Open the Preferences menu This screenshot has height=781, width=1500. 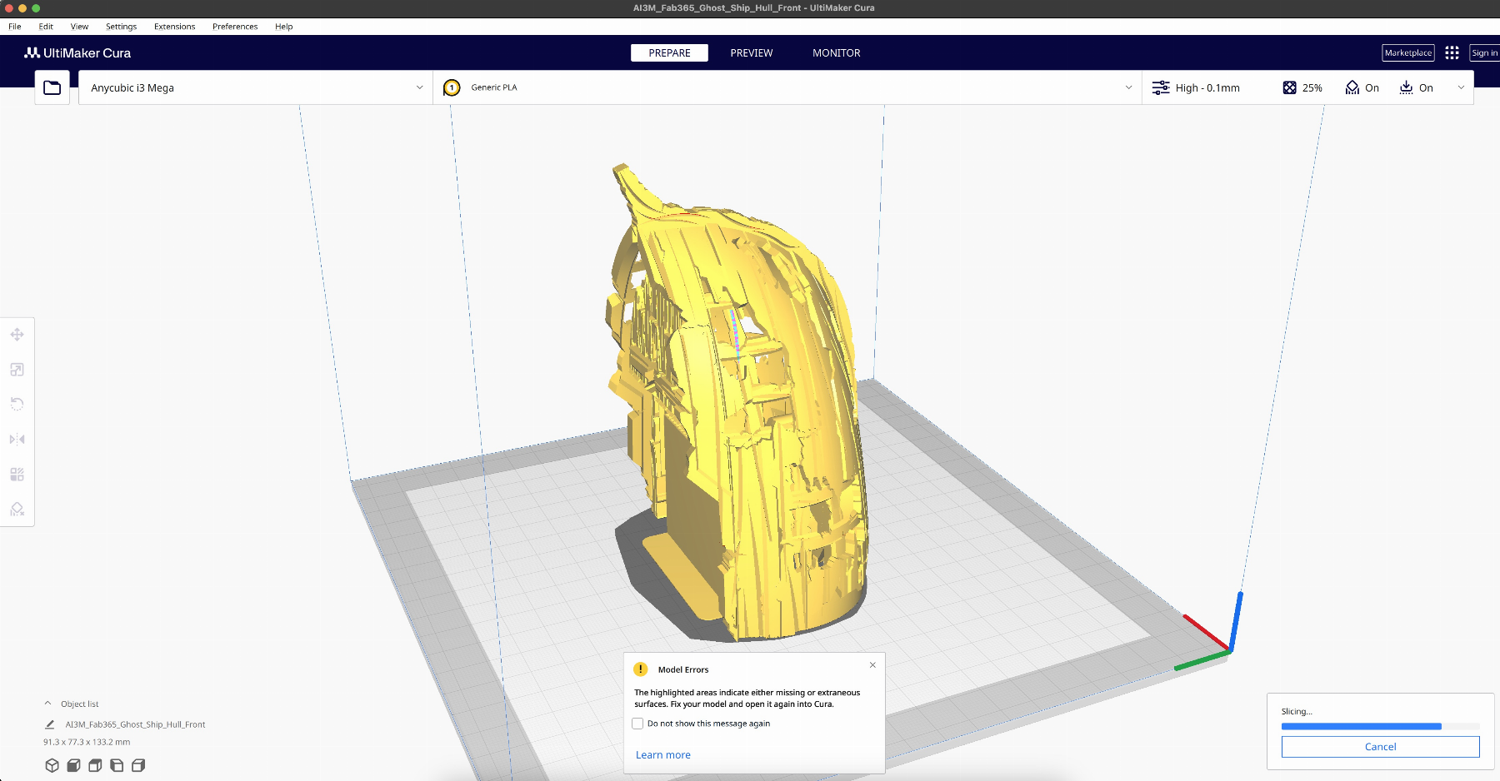tap(235, 27)
